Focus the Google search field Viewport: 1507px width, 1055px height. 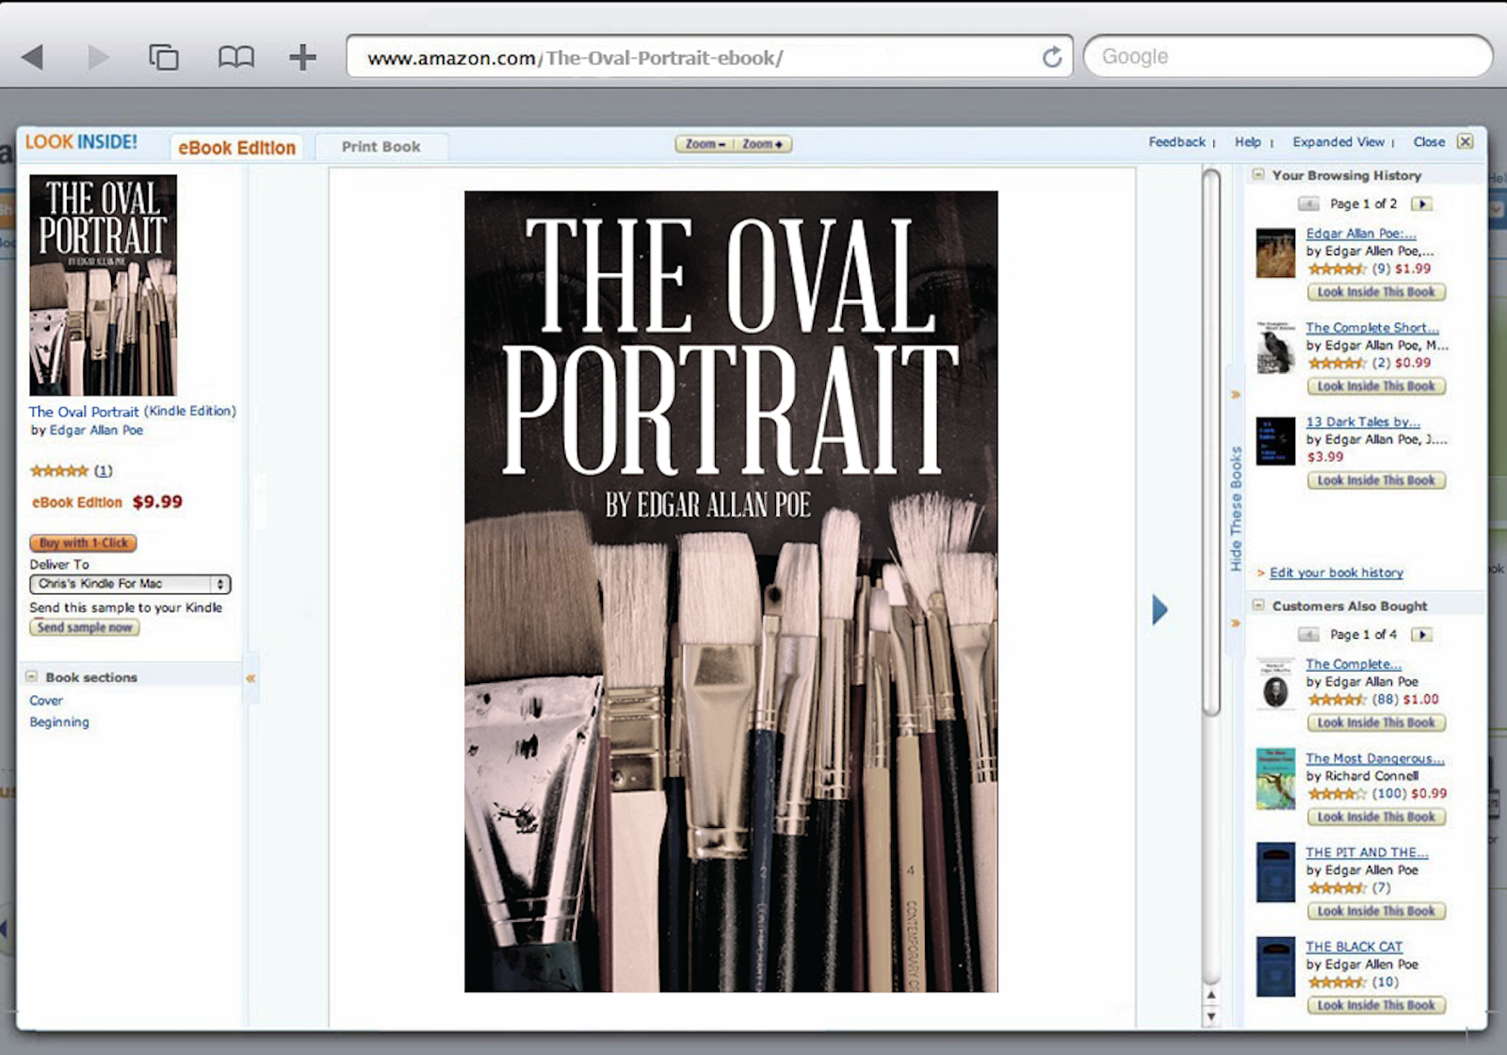1288,57
